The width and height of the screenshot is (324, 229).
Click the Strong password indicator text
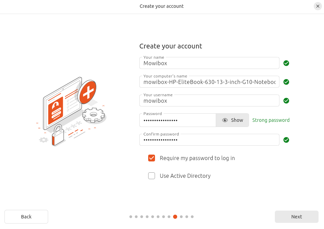[x=271, y=120]
